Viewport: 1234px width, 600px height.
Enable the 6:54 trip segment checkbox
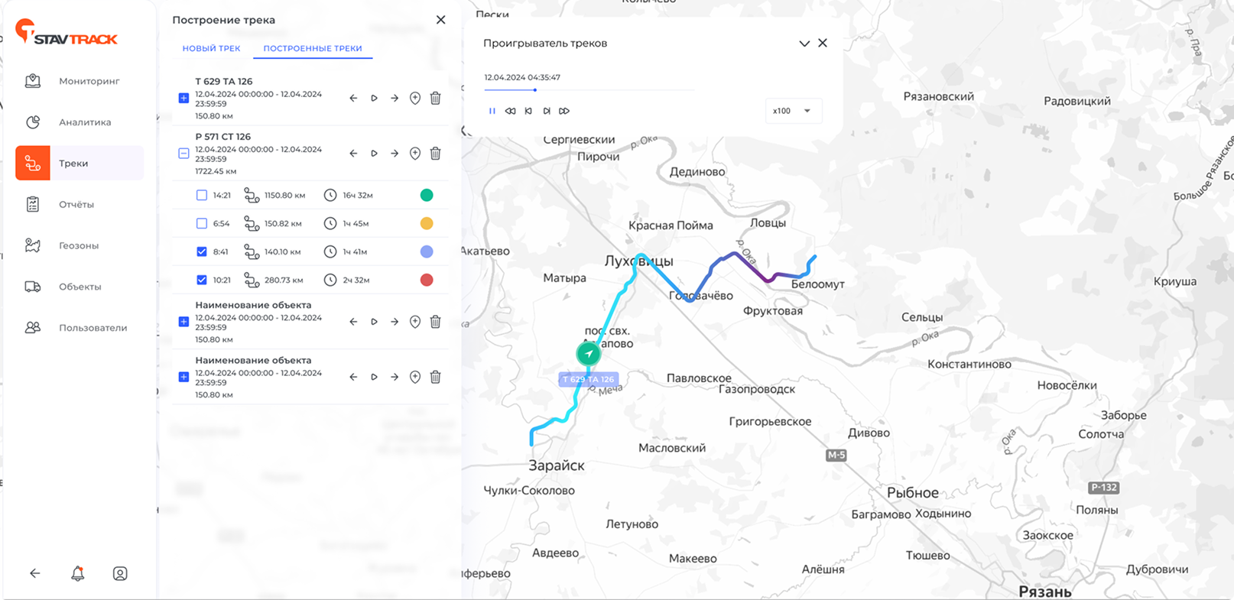point(202,224)
